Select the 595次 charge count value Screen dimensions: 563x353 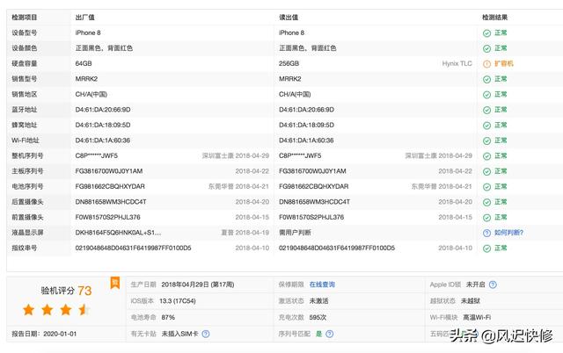coord(318,318)
